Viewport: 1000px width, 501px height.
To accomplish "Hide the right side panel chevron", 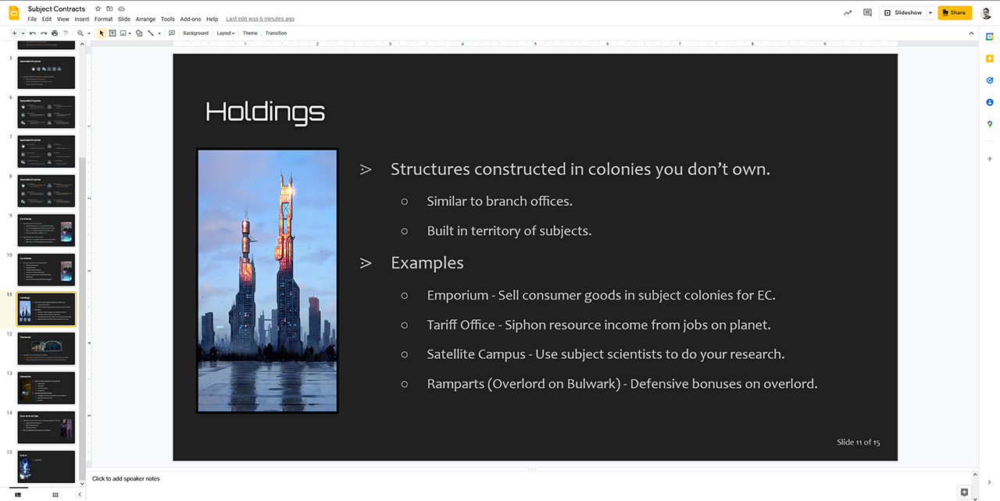I will coord(990,484).
